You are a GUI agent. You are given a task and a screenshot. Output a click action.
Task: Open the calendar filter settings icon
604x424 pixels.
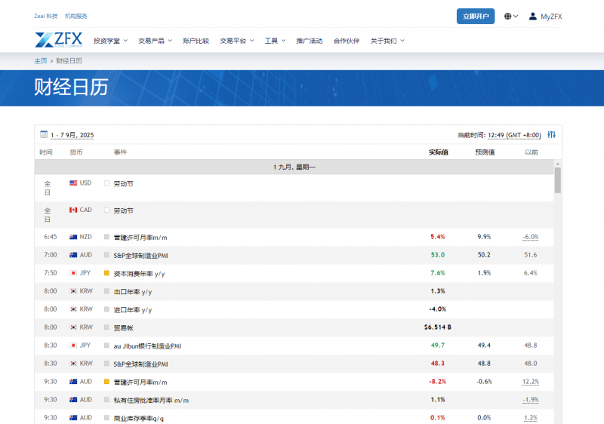[551, 134]
